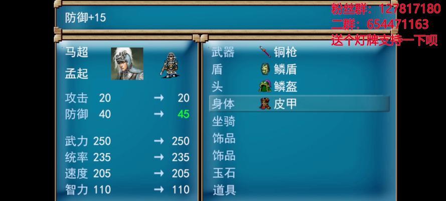
Task: Click the 皮甲 leather armor icon
Action: pos(265,104)
